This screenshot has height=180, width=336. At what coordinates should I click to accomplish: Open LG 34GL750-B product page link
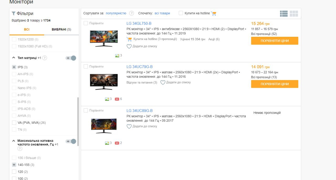[x=139, y=23]
